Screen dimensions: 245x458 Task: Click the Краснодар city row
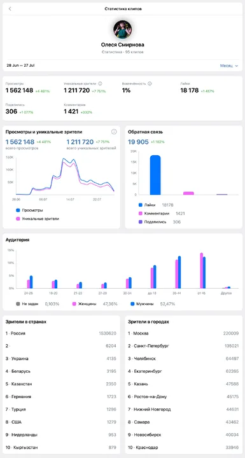183,447
